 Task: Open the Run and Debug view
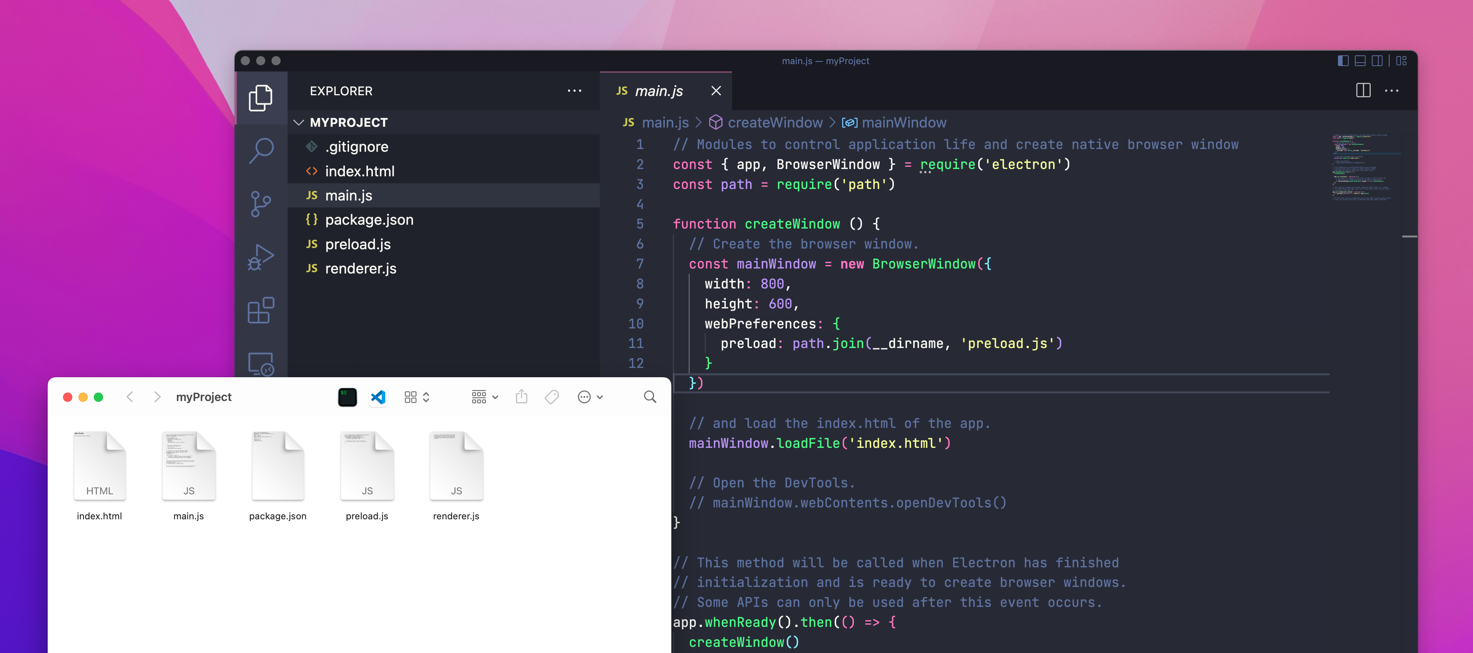point(261,257)
